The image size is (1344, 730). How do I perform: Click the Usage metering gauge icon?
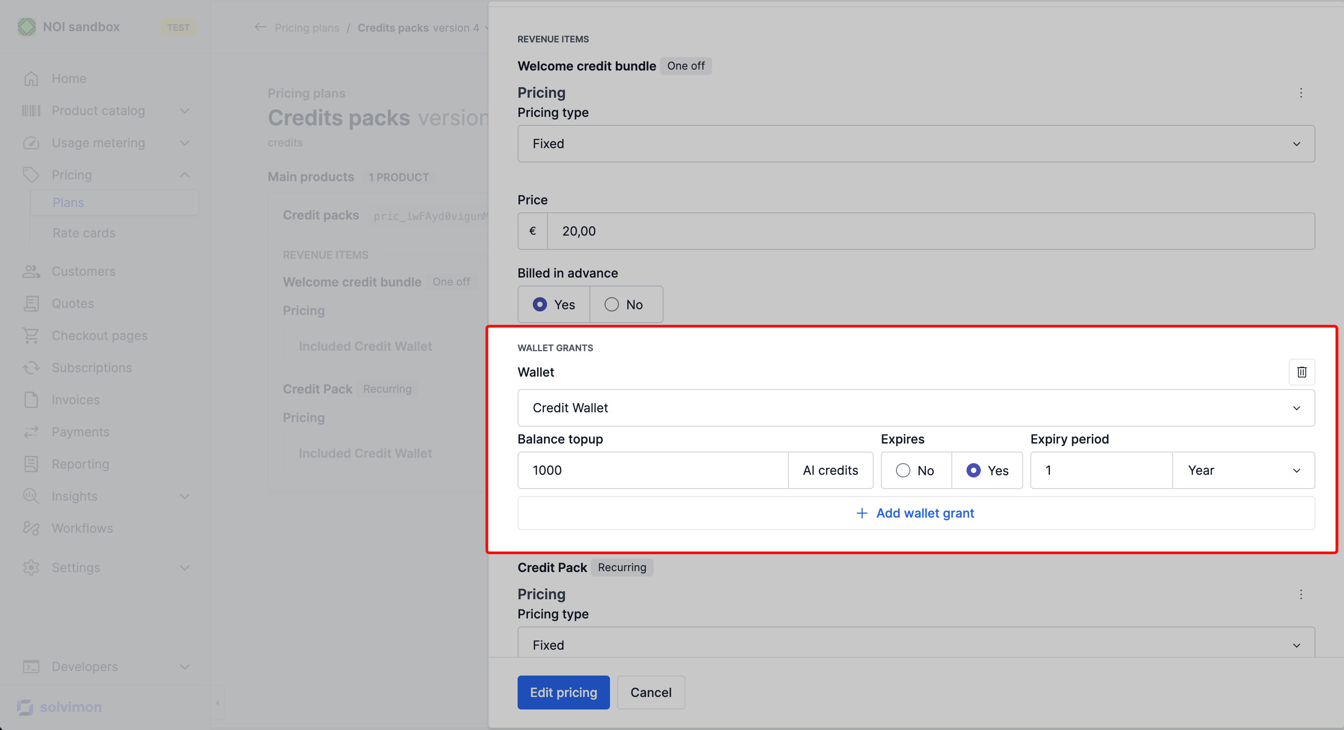point(31,142)
